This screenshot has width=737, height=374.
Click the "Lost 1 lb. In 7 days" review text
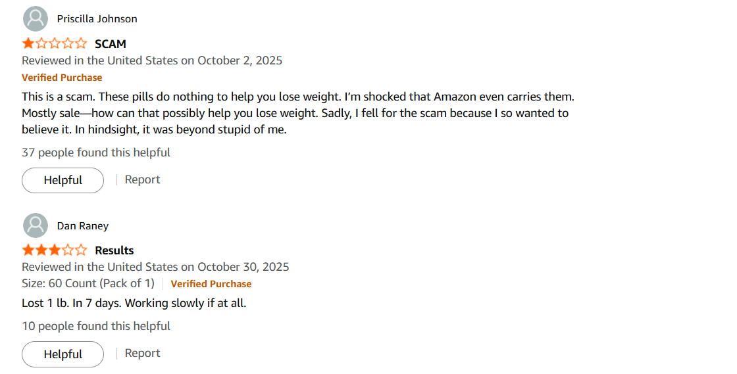click(134, 304)
